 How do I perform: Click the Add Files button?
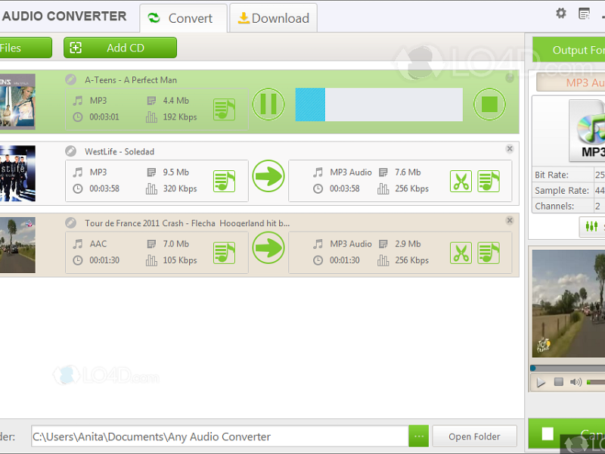26,48
